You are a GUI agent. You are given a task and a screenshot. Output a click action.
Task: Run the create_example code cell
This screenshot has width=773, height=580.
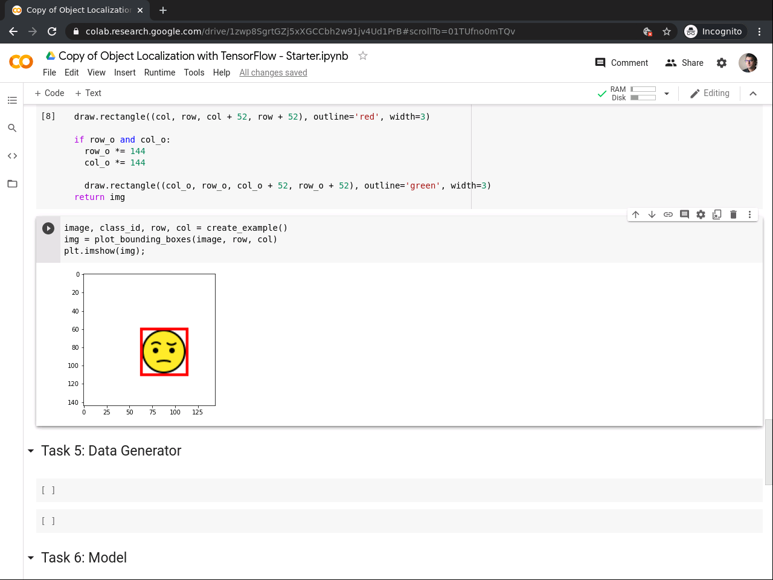(48, 228)
